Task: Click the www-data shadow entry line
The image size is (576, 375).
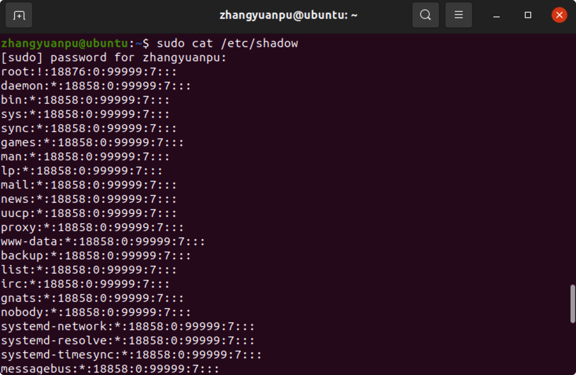Action: 103,241
